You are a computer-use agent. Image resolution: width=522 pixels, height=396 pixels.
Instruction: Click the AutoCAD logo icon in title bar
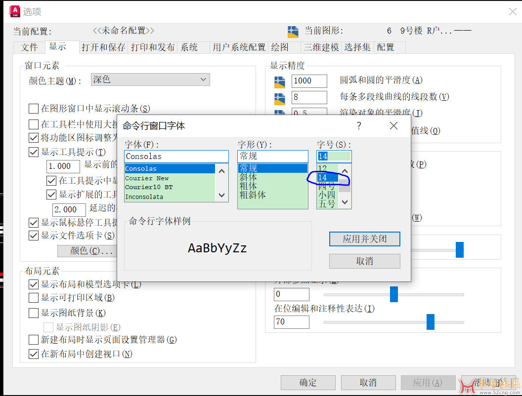click(x=15, y=11)
